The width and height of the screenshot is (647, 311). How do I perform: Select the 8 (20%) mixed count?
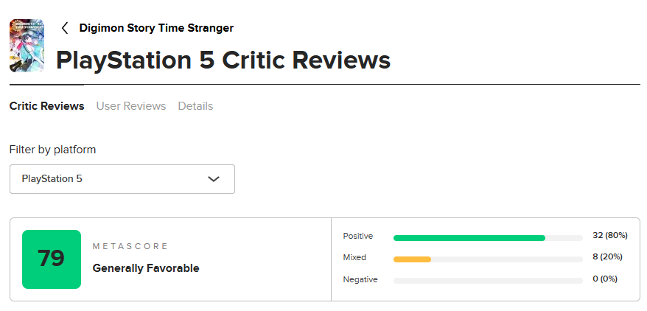pos(607,257)
